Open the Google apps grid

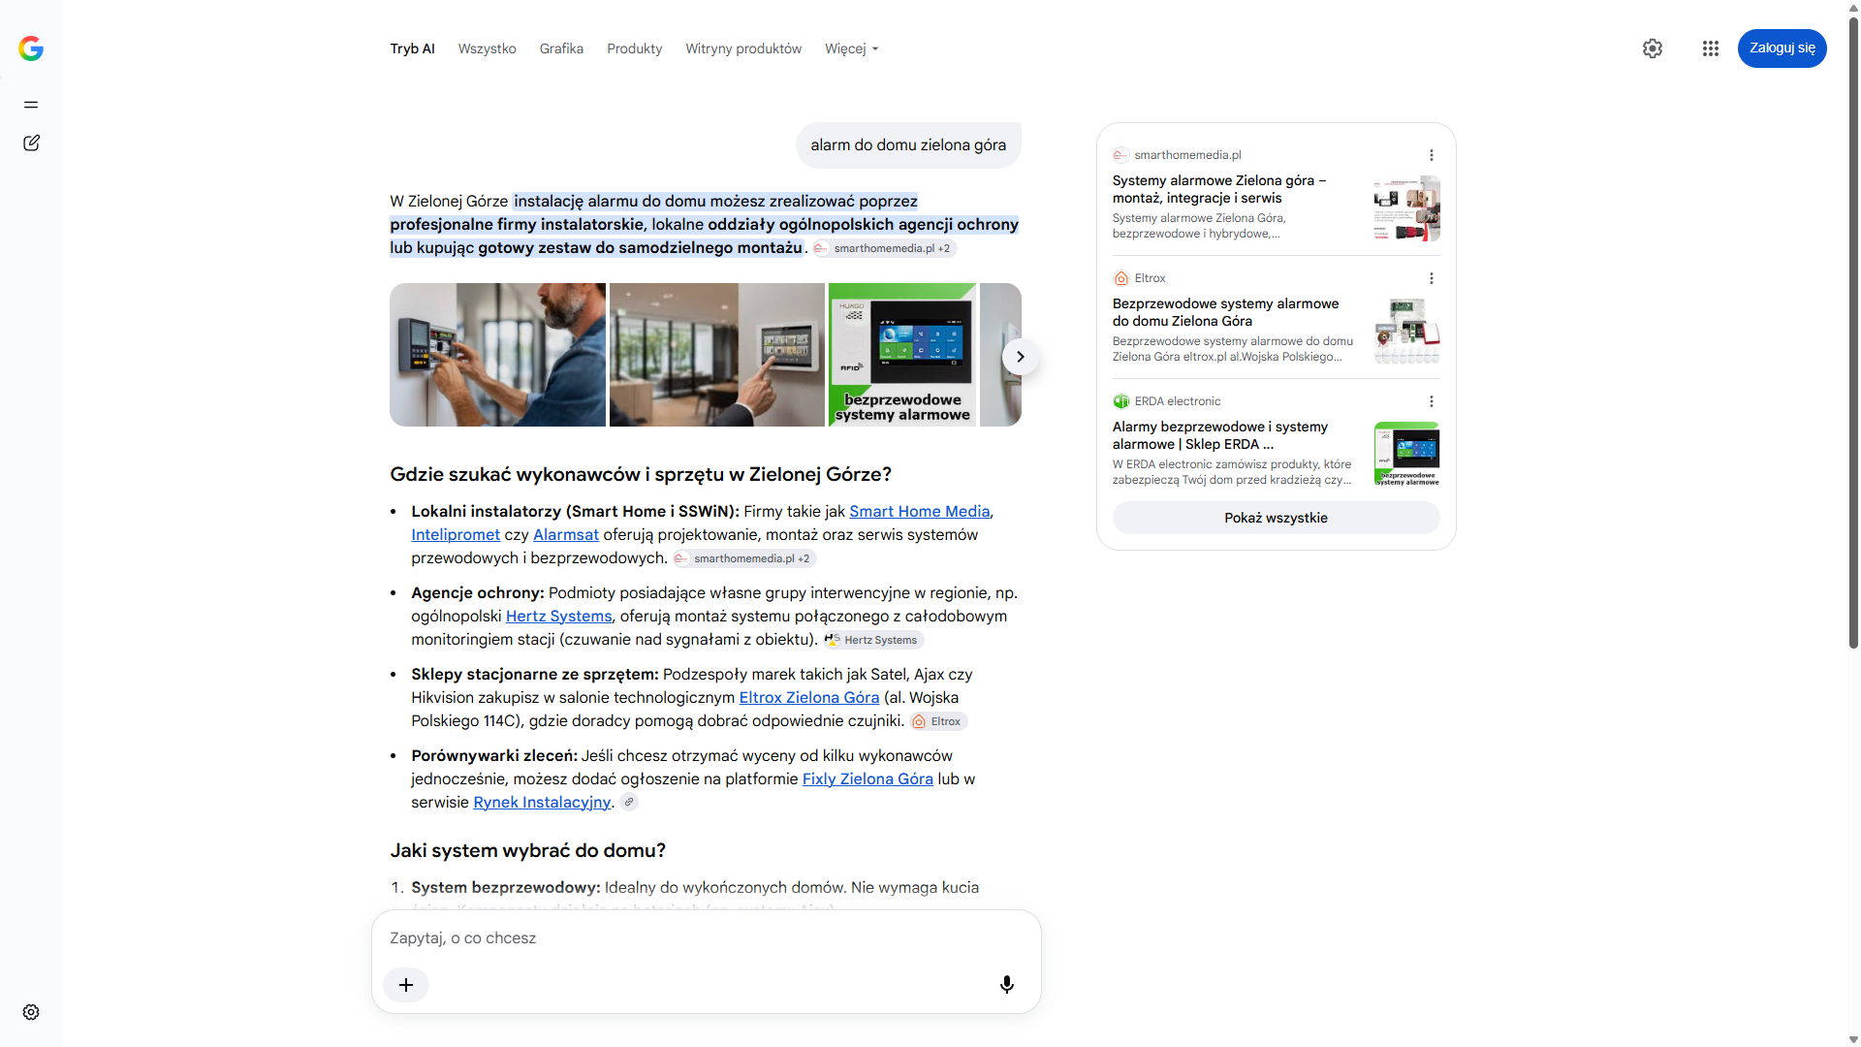point(1711,48)
